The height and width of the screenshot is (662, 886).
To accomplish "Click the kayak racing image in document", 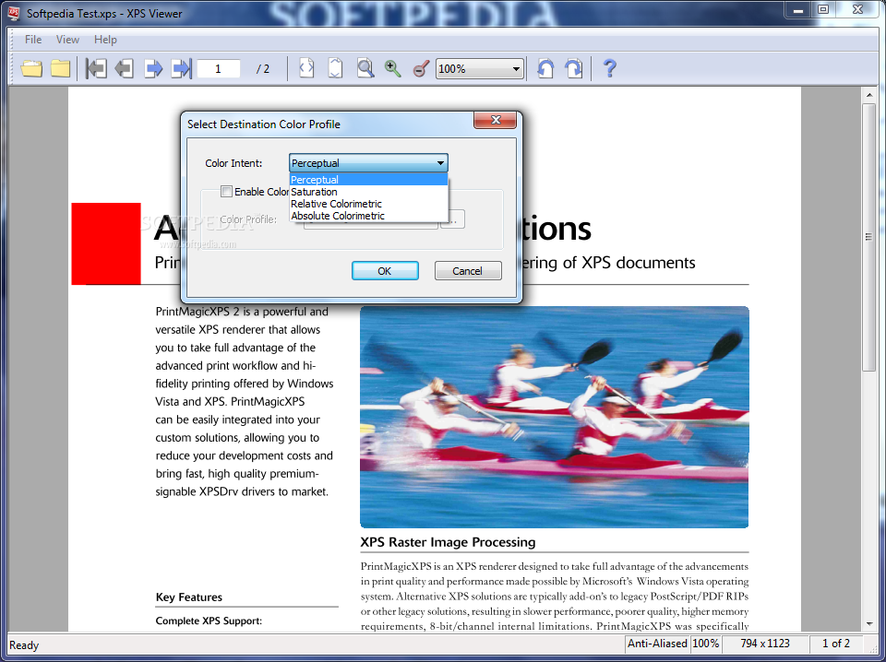I will pyautogui.click(x=555, y=417).
